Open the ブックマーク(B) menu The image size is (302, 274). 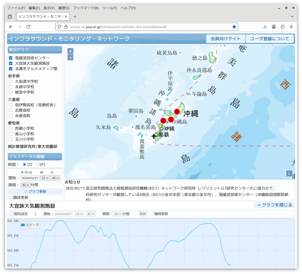(x=86, y=8)
